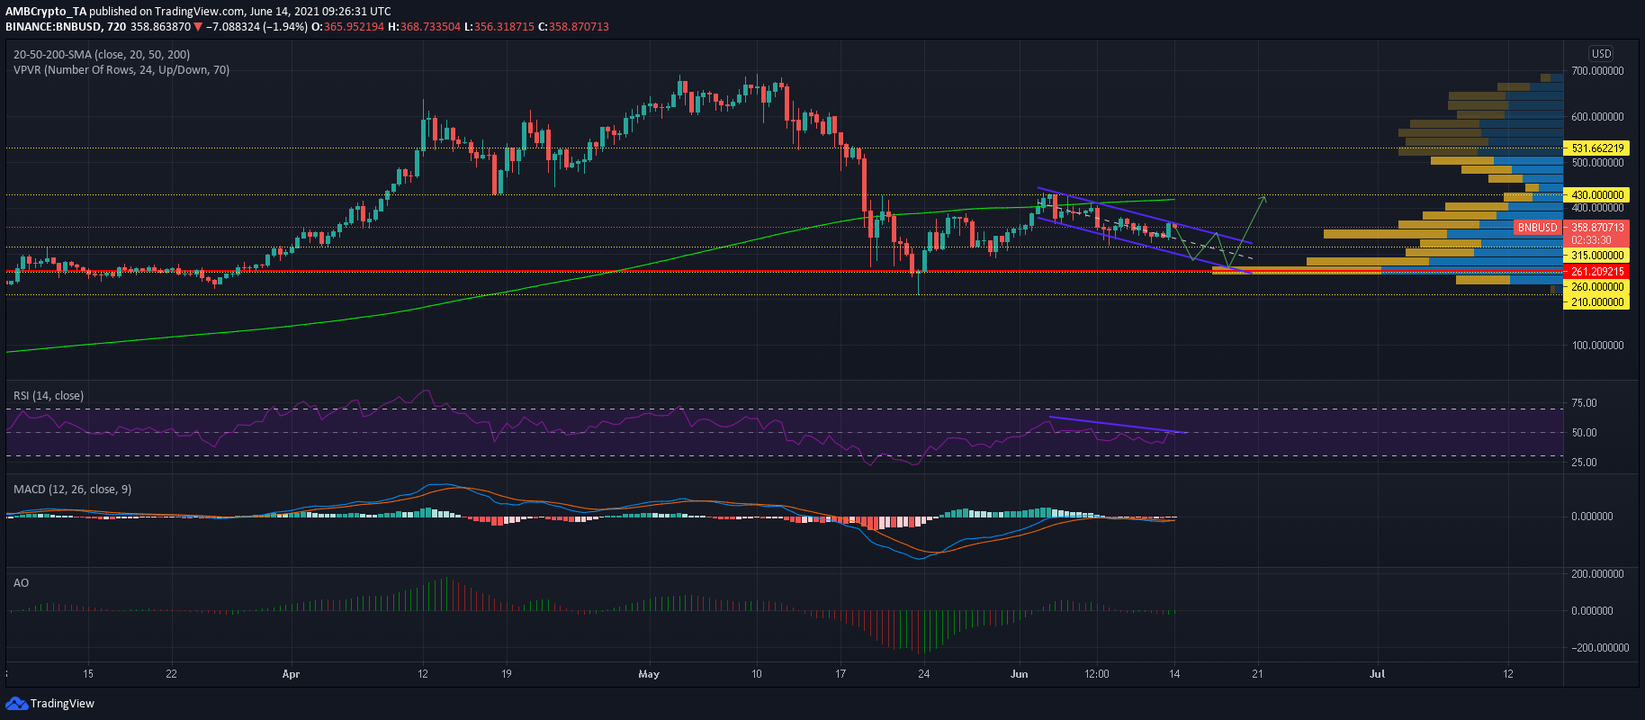Click the RSI 25.00 scale label

(x=1584, y=463)
